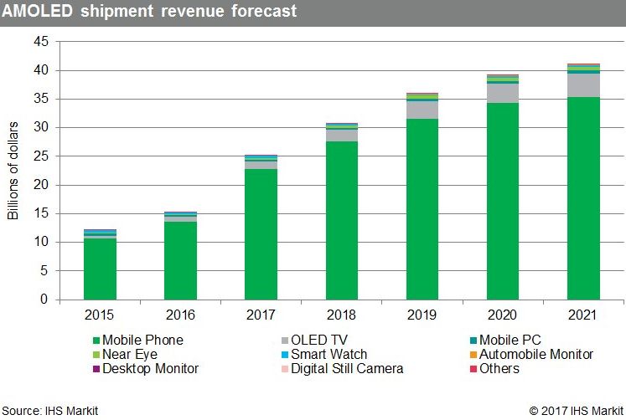The width and height of the screenshot is (626, 420).
Task: Click the 2018 label on the x-axis
Action: pos(342,316)
